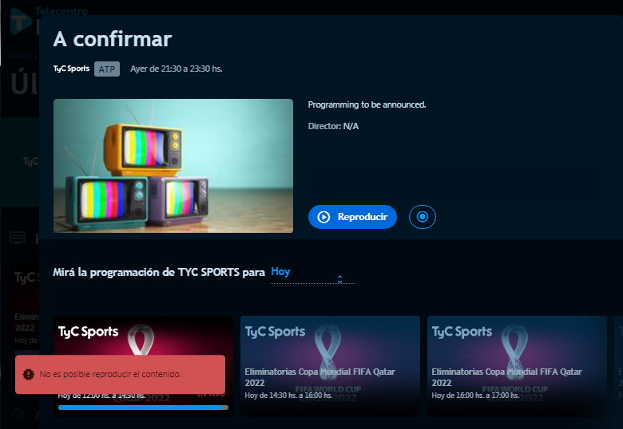Open the Hoy day dropdown
Image resolution: width=623 pixels, height=429 pixels.
coord(312,274)
